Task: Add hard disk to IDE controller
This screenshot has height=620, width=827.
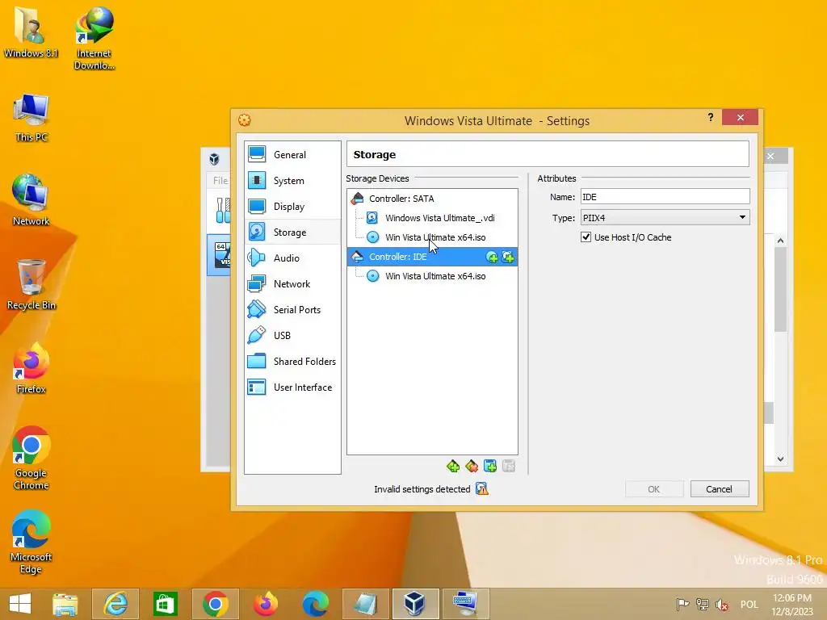Action: pyautogui.click(x=508, y=257)
